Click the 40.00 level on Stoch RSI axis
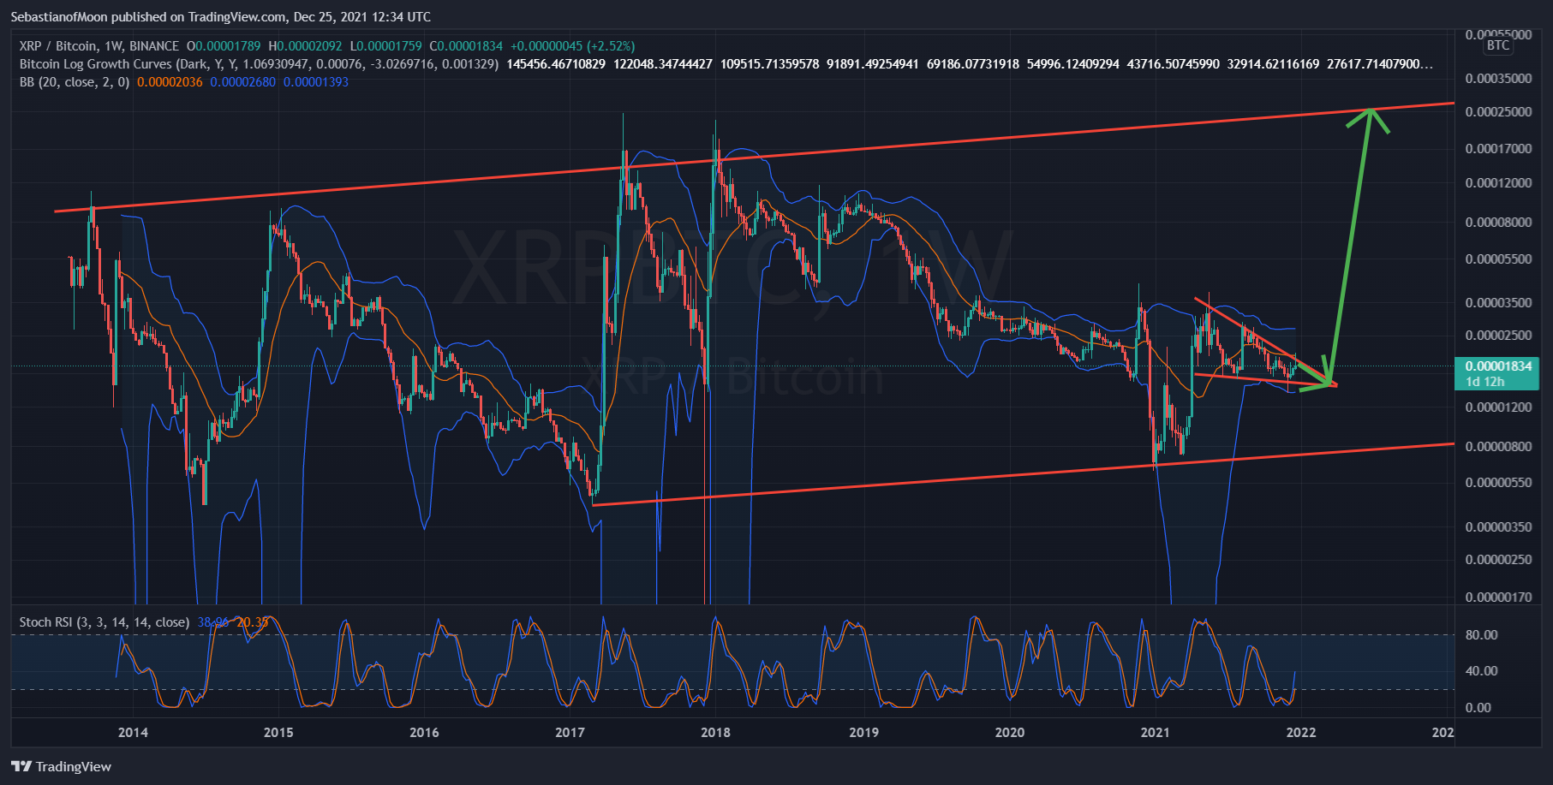The width and height of the screenshot is (1553, 785). [x=1481, y=671]
